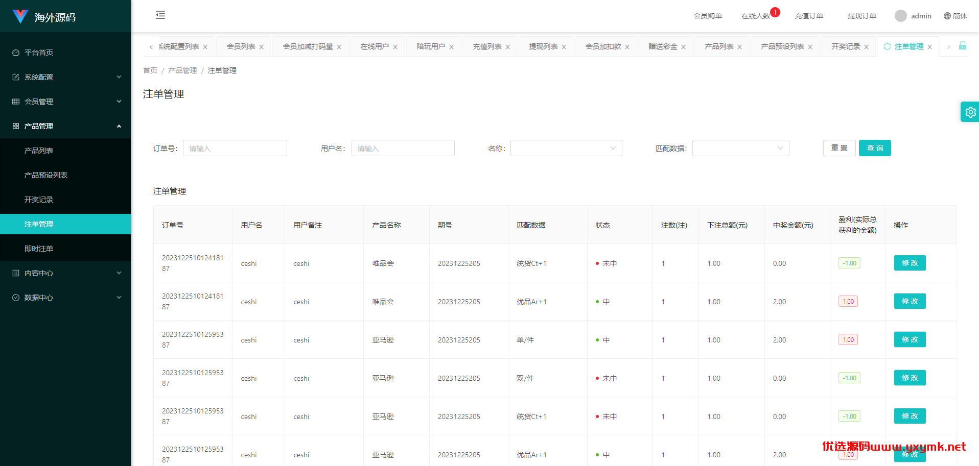The width and height of the screenshot is (979, 466).
Task: Click the 重置 button
Action: (839, 148)
